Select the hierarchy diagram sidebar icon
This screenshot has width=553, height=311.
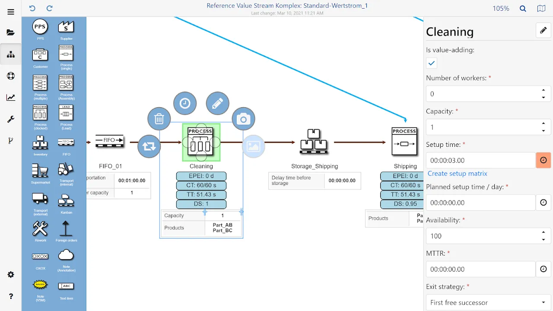pos(11,54)
